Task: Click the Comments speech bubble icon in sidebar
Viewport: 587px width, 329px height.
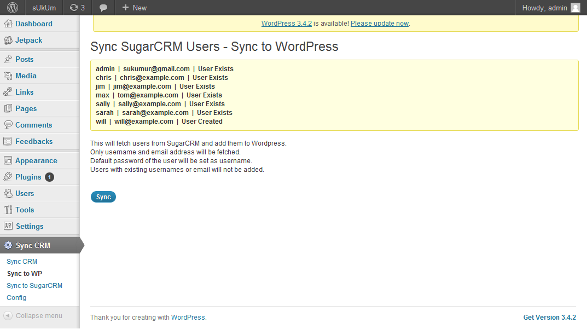Action: (8, 125)
